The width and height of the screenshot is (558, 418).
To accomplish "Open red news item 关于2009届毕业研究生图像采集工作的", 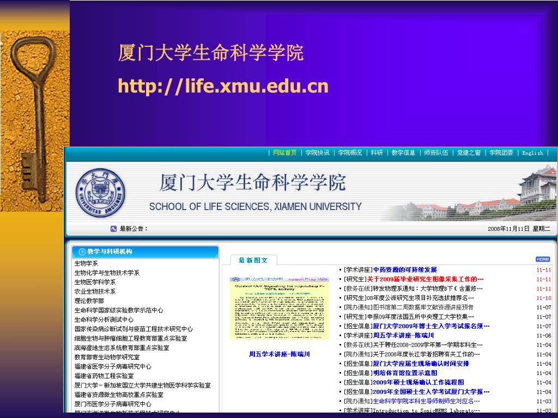I will pos(425,279).
